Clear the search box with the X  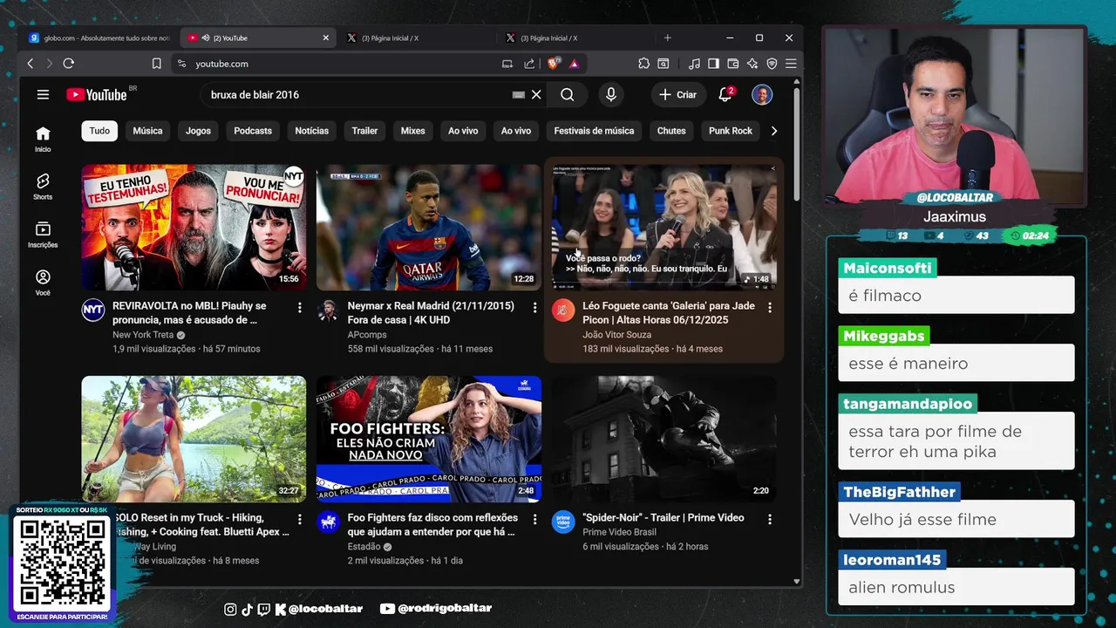pos(536,94)
